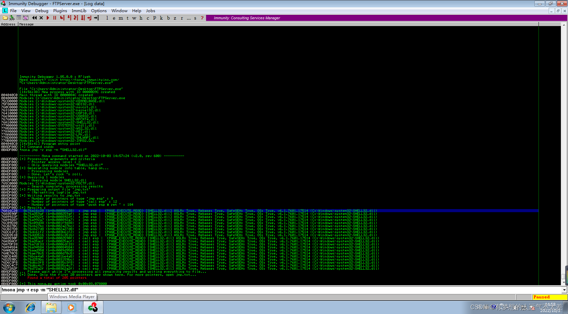568x314 pixels.
Task: Click the Message column header
Action: point(278,24)
